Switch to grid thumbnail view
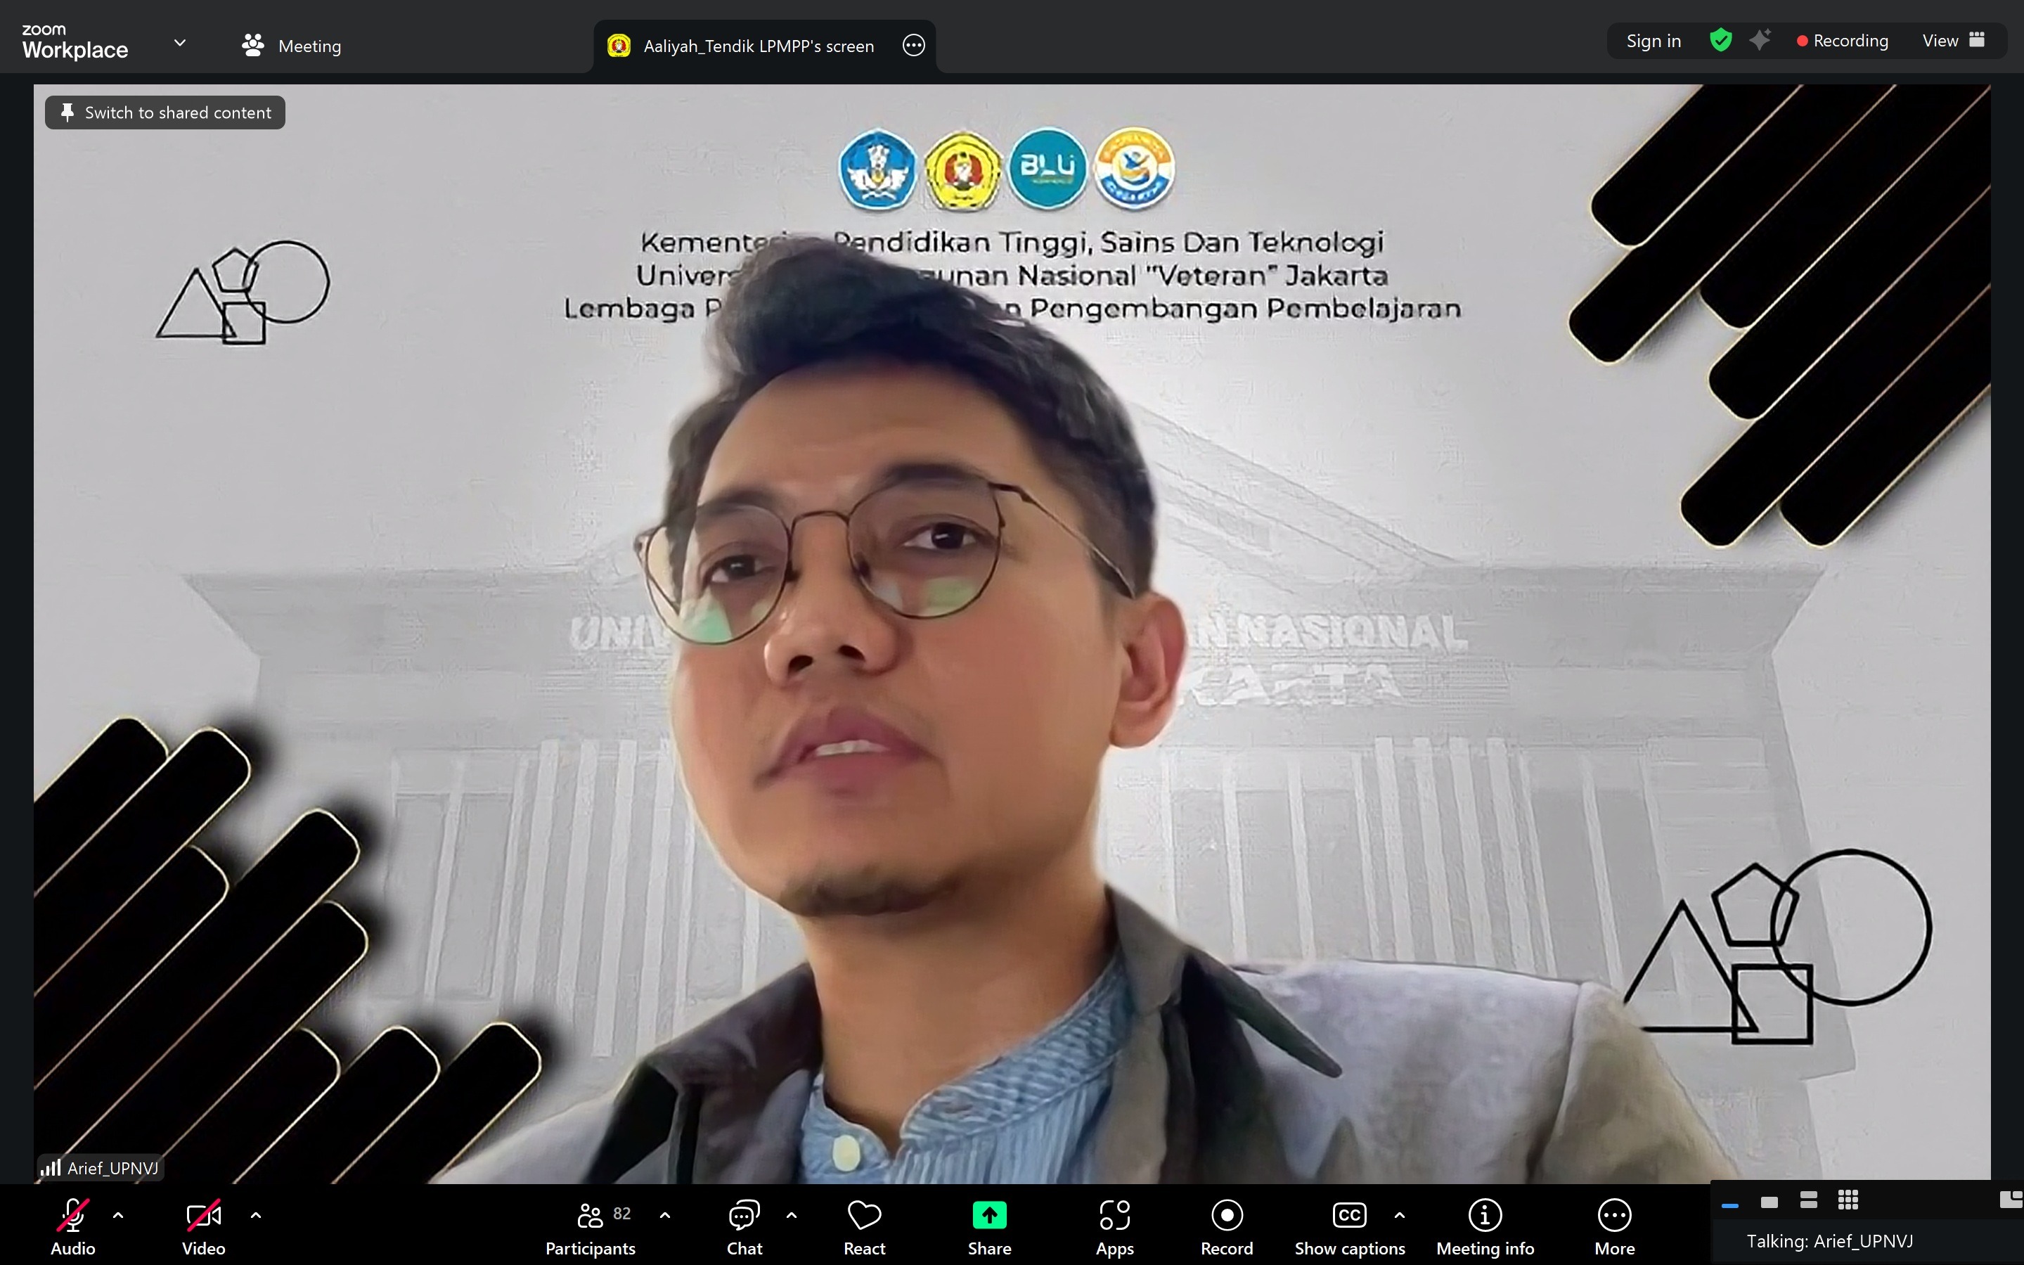2024x1265 pixels. [1848, 1200]
